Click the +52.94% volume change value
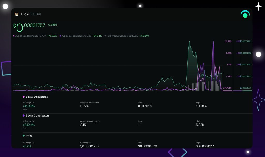This screenshot has height=157, width=265. (x=144, y=36)
